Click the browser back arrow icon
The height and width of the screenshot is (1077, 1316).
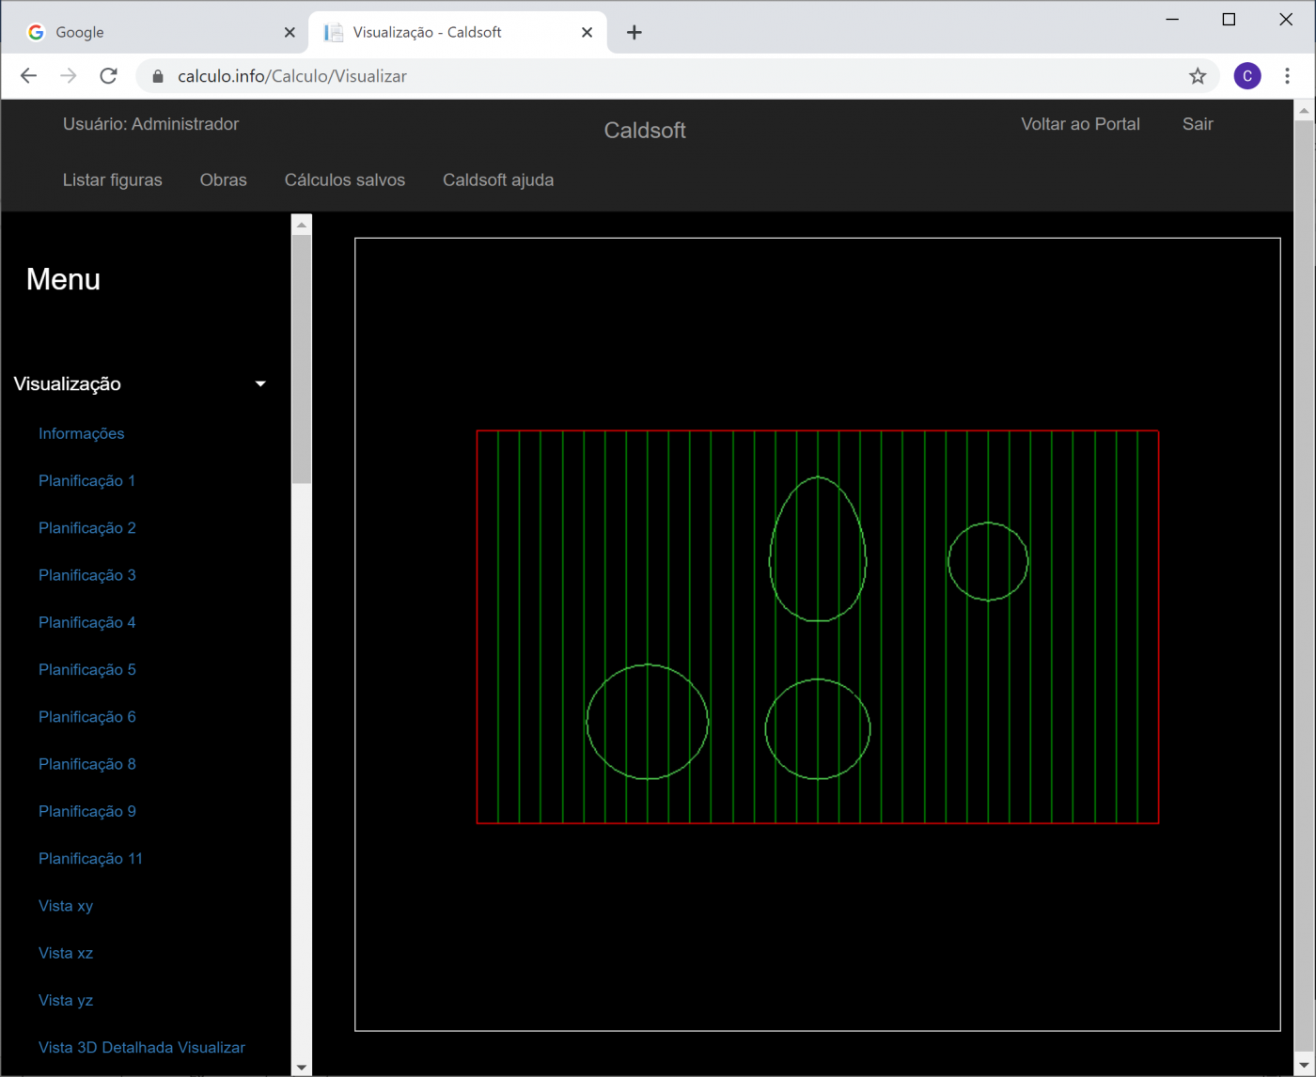[28, 76]
